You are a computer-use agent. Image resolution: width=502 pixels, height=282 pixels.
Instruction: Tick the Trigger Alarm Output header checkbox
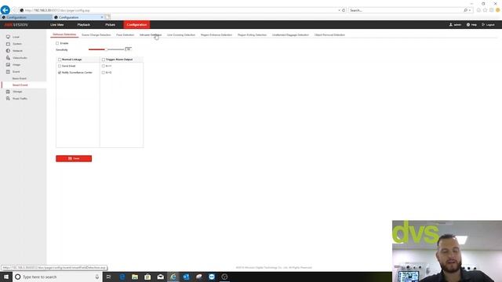point(104,60)
